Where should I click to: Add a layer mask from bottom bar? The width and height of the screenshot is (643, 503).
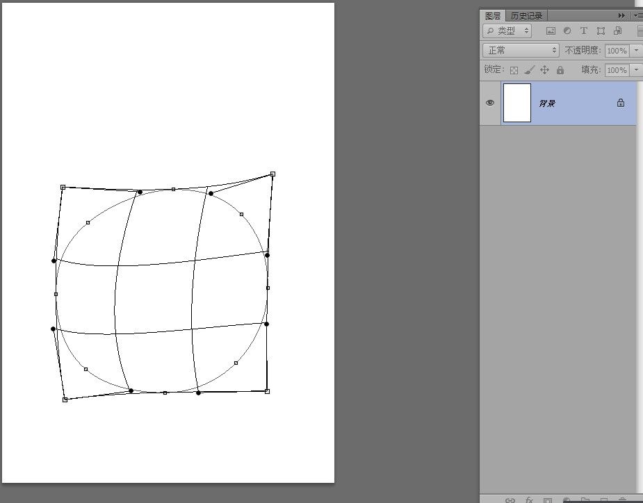[548, 500]
